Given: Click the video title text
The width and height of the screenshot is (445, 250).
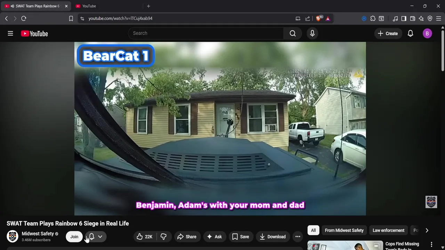Looking at the screenshot, I should (x=68, y=224).
